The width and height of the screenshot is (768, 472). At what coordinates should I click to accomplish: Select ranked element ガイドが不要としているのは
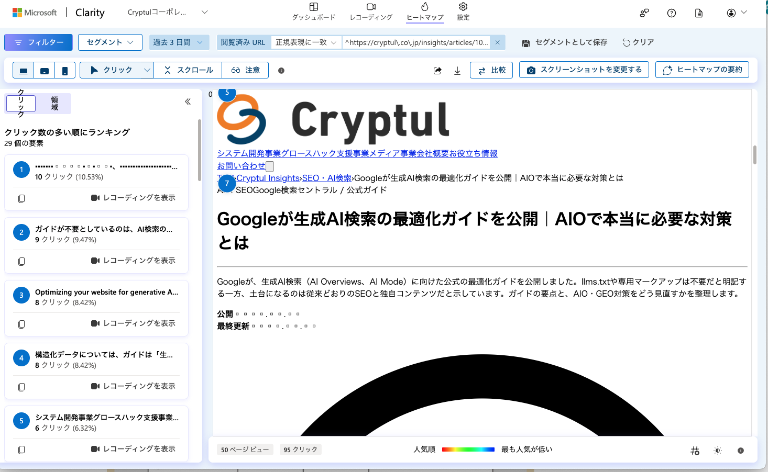(x=104, y=229)
